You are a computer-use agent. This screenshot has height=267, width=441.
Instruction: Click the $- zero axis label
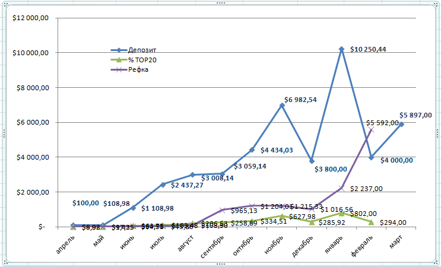(42, 227)
